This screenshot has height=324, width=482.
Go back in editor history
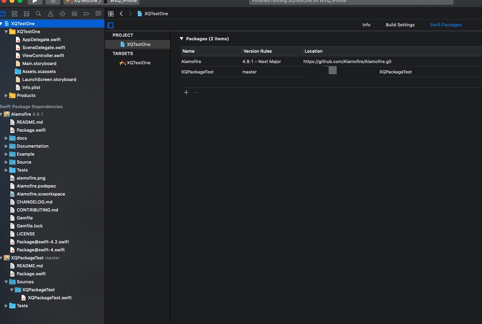121,14
